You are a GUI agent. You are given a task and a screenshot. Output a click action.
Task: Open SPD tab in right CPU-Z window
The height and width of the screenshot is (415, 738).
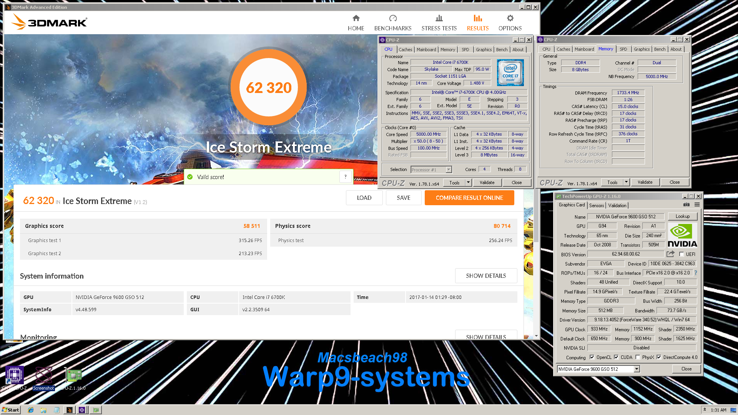[623, 49]
